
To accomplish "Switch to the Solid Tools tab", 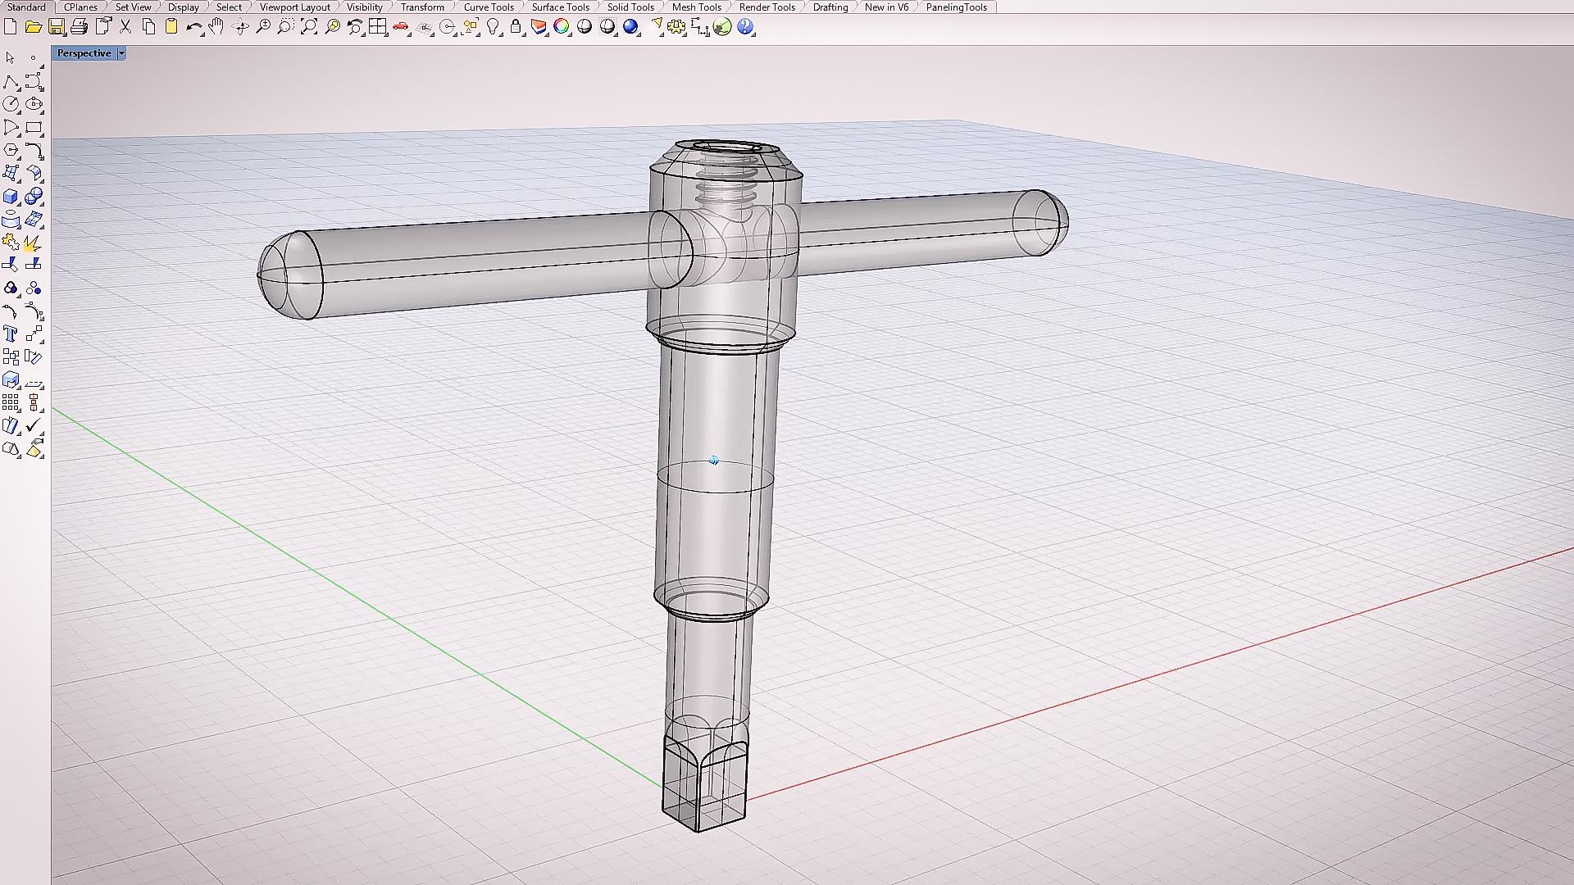I will (x=630, y=7).
